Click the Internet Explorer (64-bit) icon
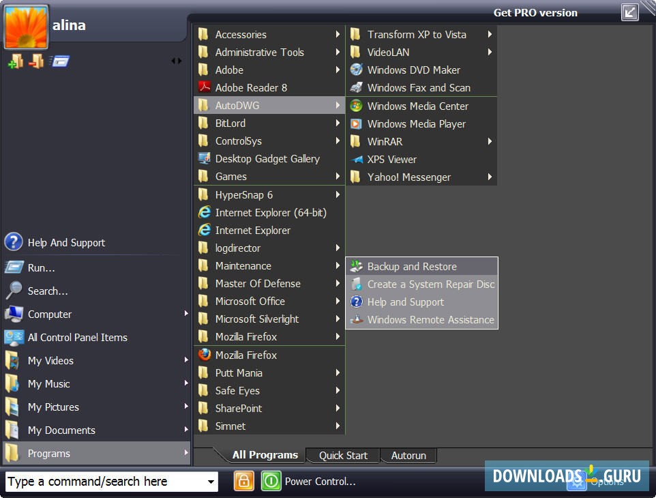This screenshot has height=498, width=656. tap(204, 212)
